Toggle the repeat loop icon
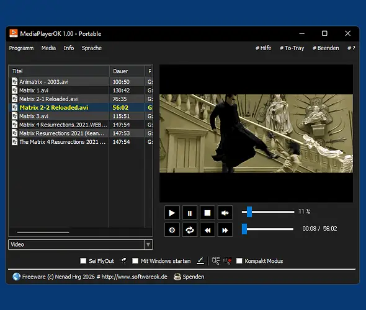The width and height of the screenshot is (366, 310). point(190,230)
